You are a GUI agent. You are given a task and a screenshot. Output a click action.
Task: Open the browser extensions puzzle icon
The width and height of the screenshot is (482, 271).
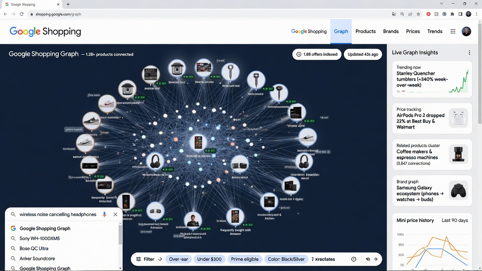click(452, 14)
